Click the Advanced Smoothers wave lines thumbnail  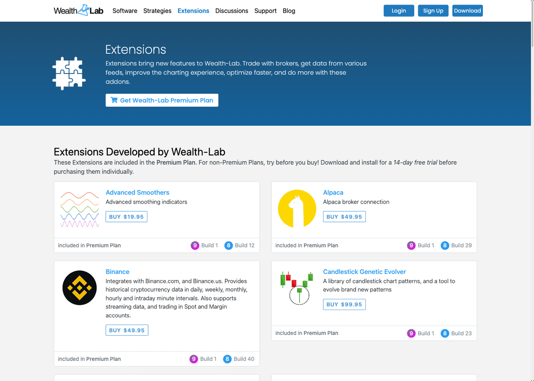tap(80, 210)
